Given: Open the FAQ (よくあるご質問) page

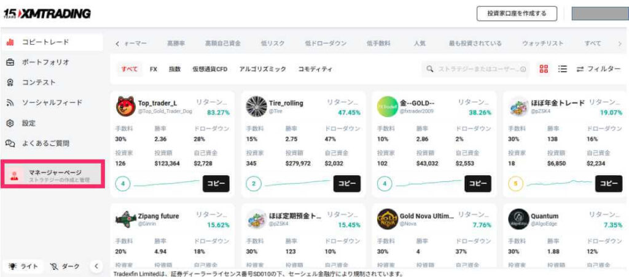Looking at the screenshot, I should (45, 143).
